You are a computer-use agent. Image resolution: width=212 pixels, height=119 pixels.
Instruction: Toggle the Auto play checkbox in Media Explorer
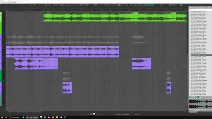[x=200, y=97]
